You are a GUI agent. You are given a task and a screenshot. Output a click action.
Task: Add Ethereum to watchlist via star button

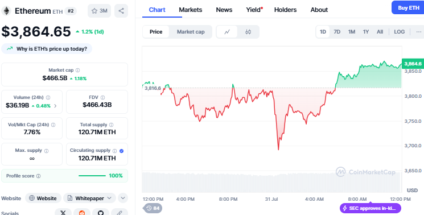pyautogui.click(x=99, y=11)
